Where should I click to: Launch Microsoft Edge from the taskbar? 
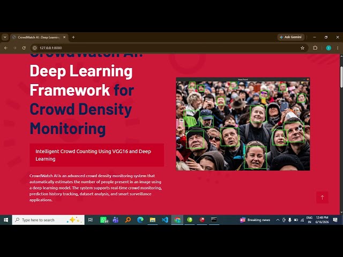click(140, 220)
